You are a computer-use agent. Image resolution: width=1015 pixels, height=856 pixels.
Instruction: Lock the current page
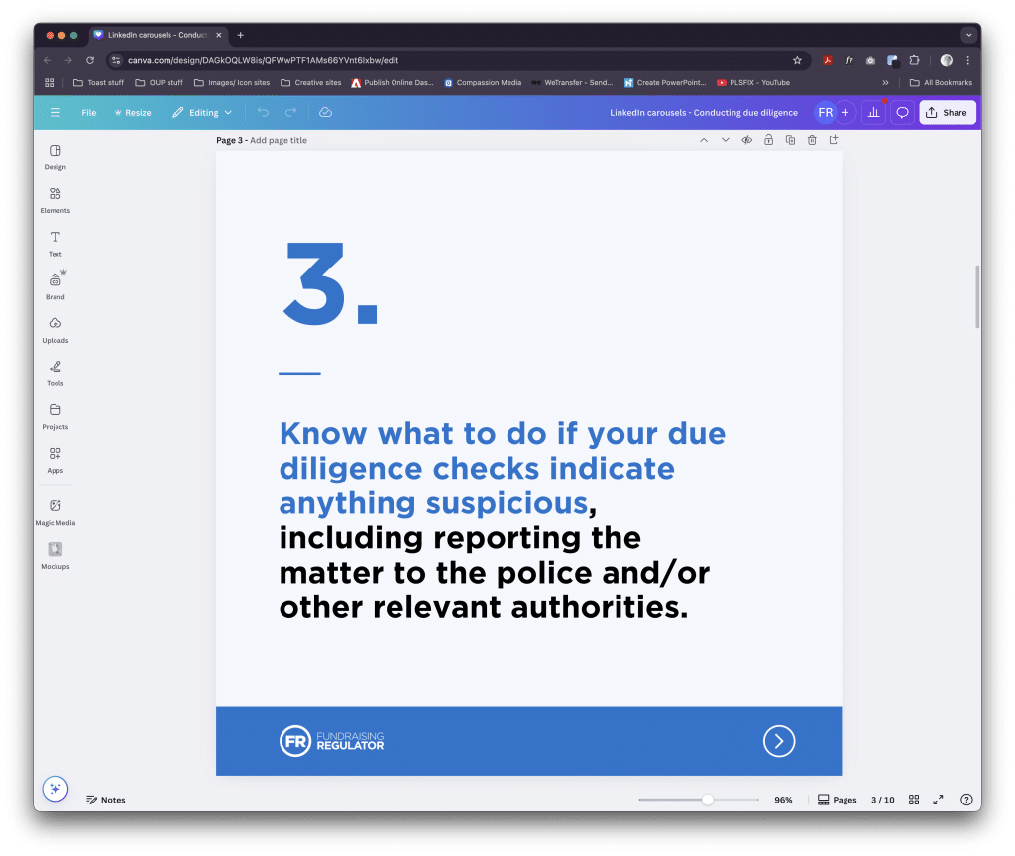[768, 140]
